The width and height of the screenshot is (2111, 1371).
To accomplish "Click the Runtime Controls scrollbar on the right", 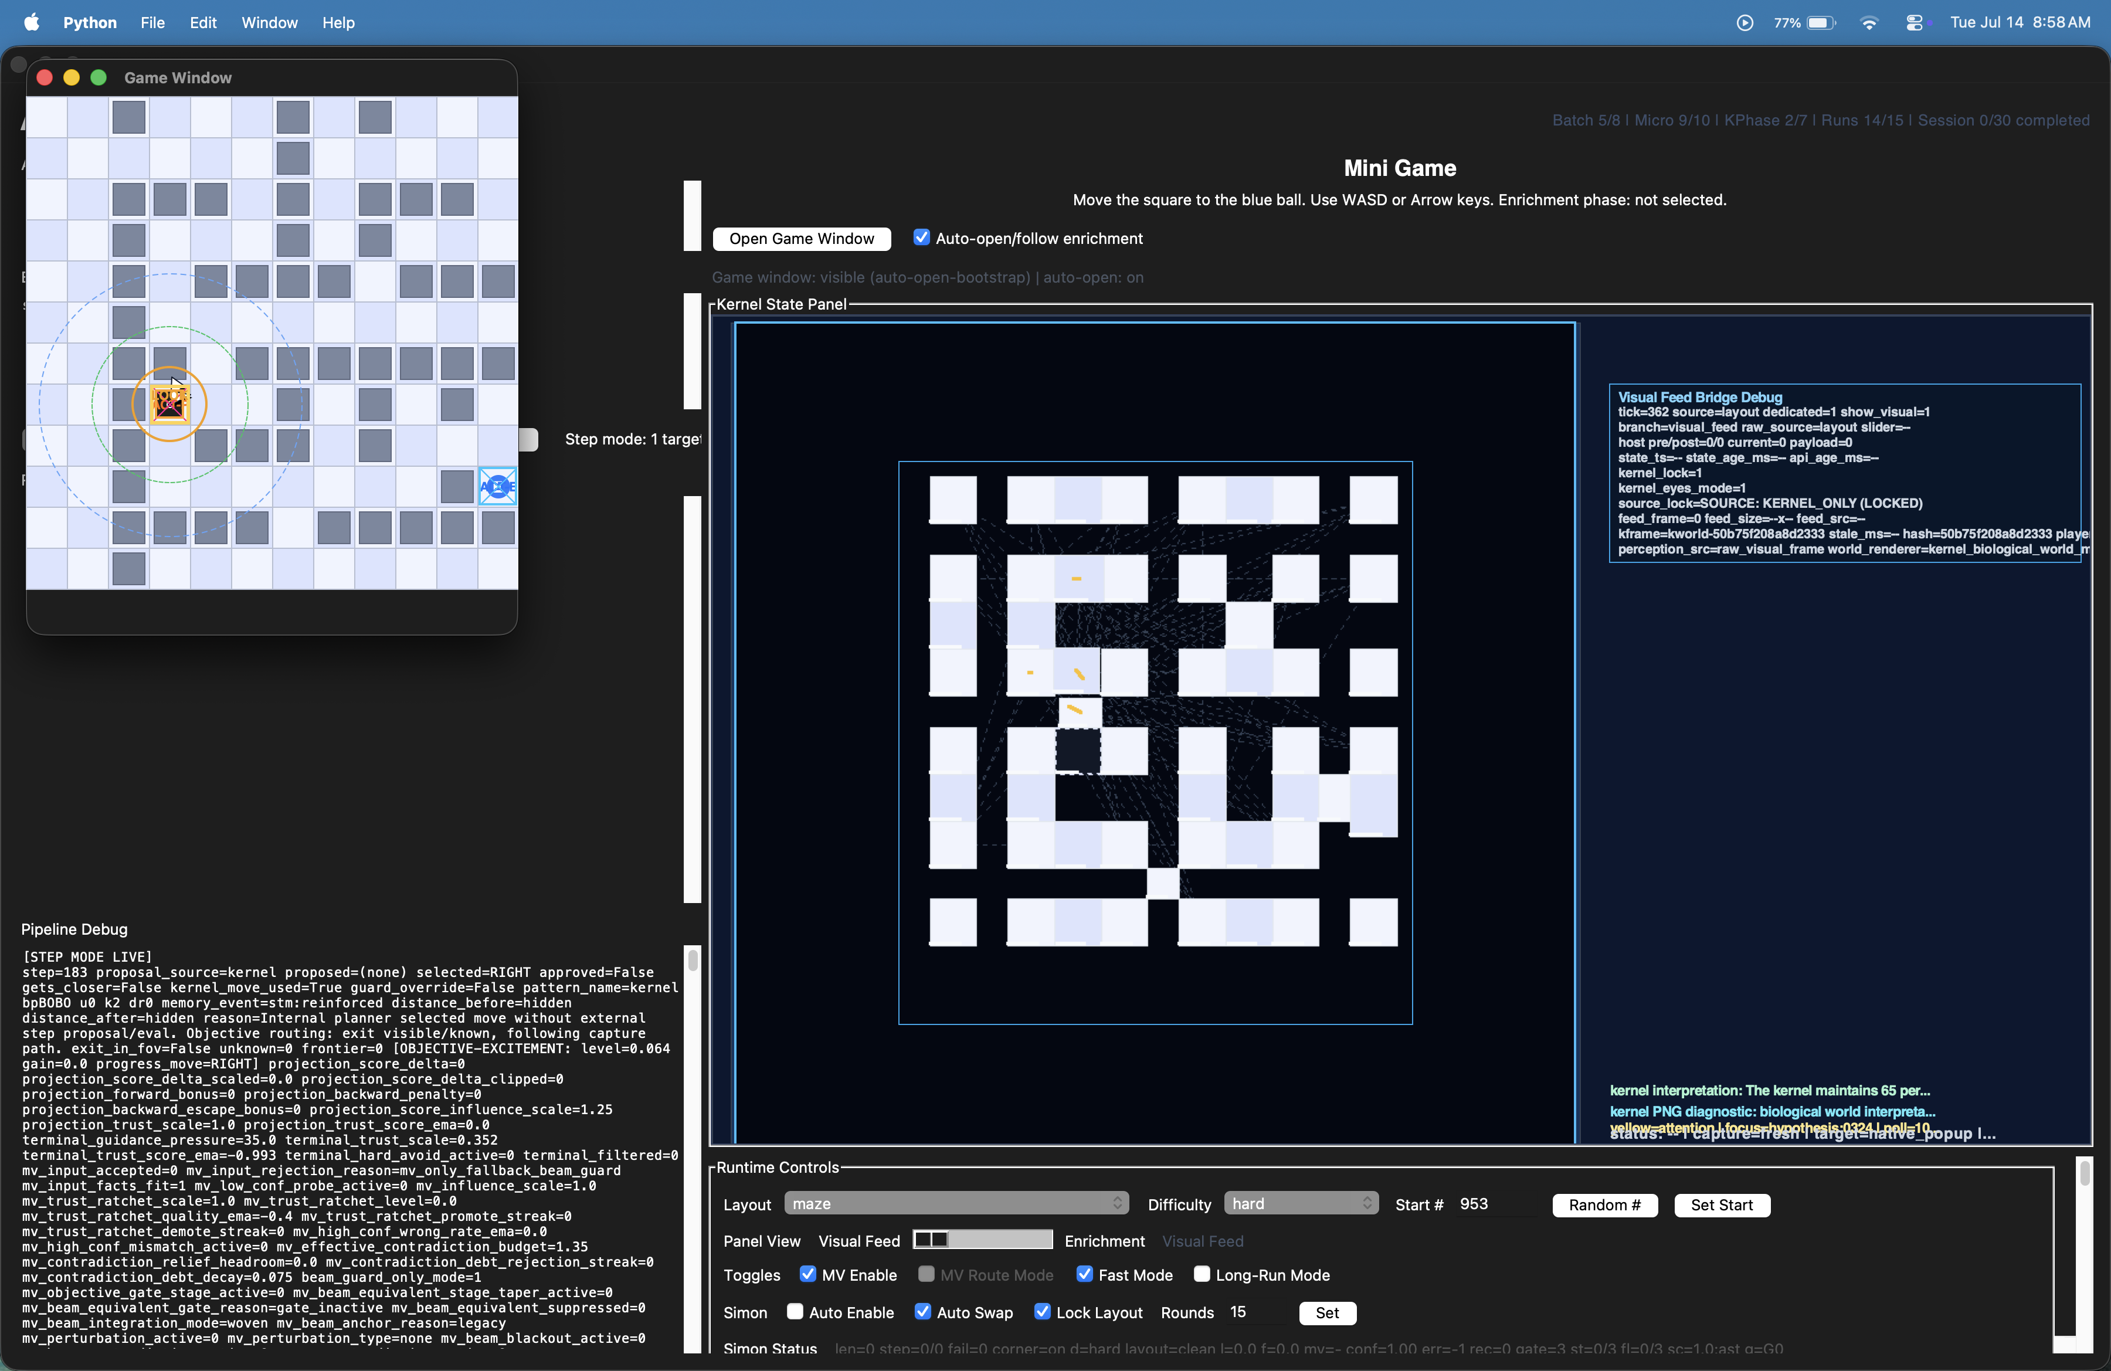I will (2085, 1255).
